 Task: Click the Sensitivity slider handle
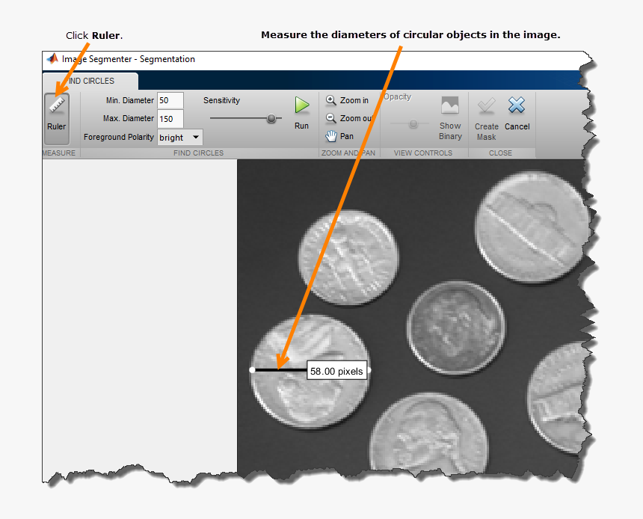click(x=271, y=119)
